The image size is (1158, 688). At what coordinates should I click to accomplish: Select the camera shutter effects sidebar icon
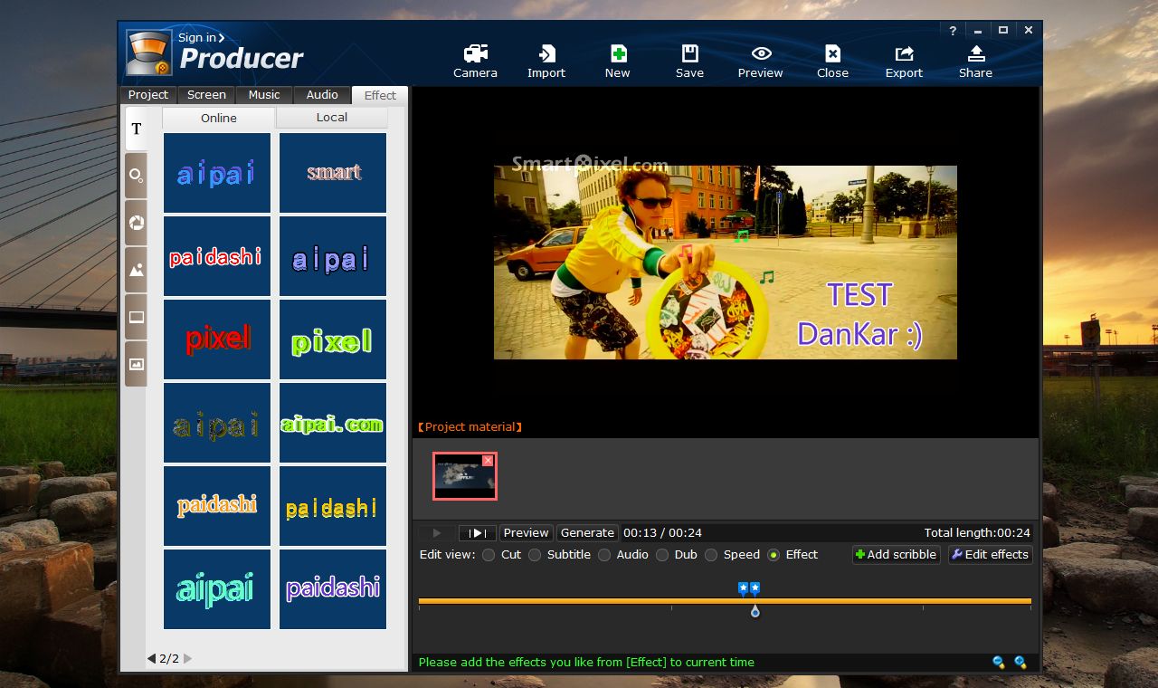point(137,223)
